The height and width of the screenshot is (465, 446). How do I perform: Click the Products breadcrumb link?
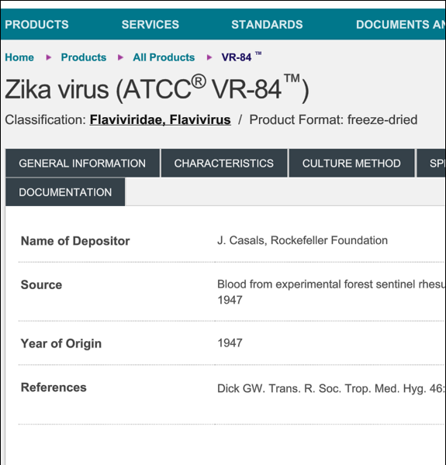[x=84, y=57]
